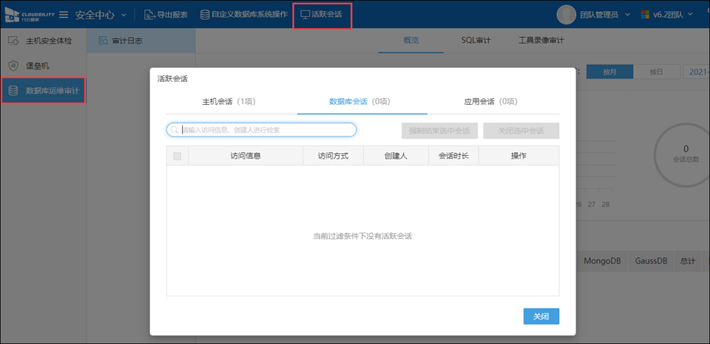Click the blue 关闭 button
This screenshot has height=344, width=710.
541,316
